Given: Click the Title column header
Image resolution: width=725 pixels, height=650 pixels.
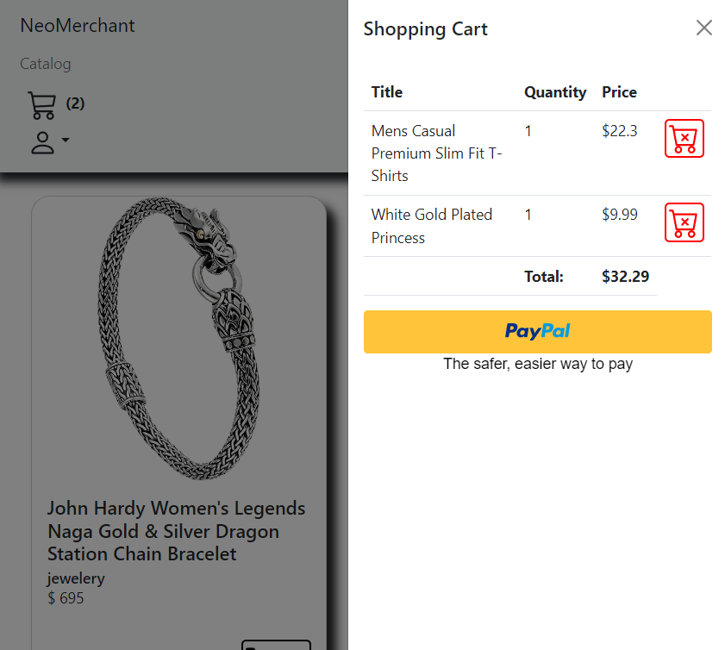Looking at the screenshot, I should coord(386,92).
